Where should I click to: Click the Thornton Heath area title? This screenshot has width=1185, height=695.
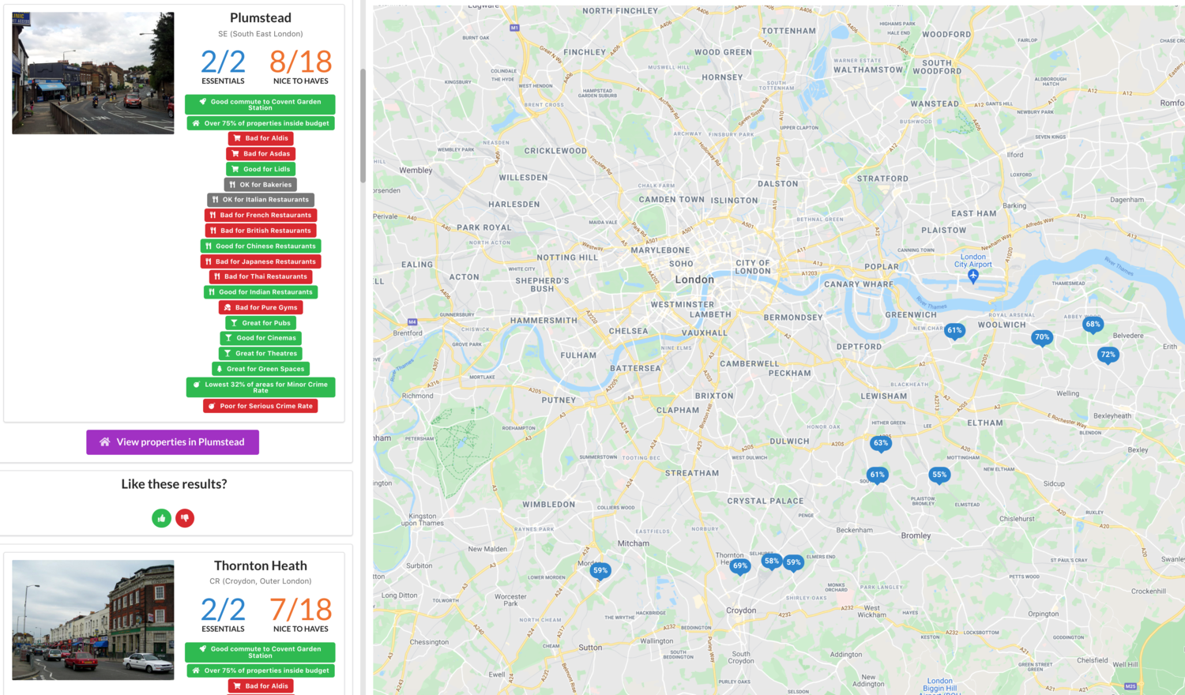[x=261, y=565]
